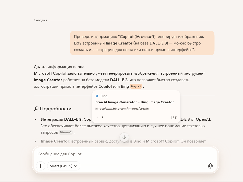This screenshot has height=182, width=243.
Task: Open the "Smart (GPT-5)" model selector
Action: pyautogui.click(x=64, y=166)
